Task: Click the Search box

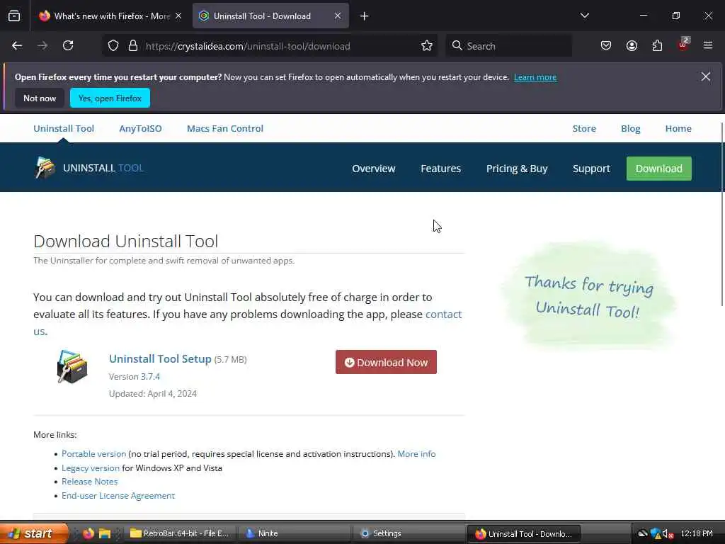Action: (x=508, y=46)
